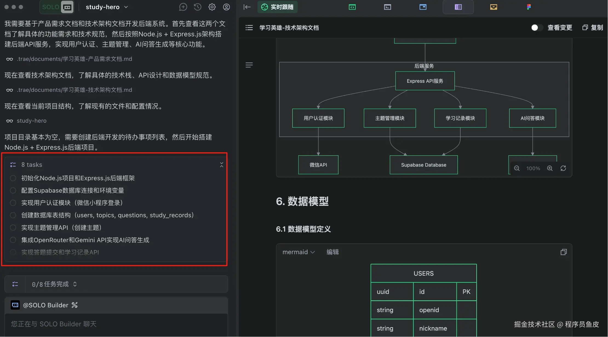
Task: Open settings gear icon
Action: click(212, 7)
